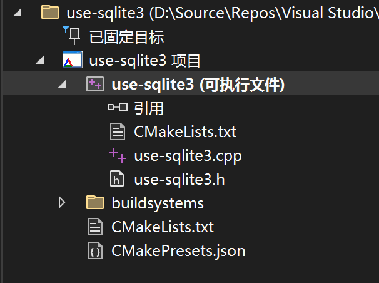
Task: Click the buildsystems folder icon
Action: pyautogui.click(x=95, y=203)
